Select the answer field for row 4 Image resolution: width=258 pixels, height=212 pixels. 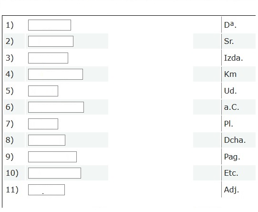pyautogui.click(x=55, y=74)
